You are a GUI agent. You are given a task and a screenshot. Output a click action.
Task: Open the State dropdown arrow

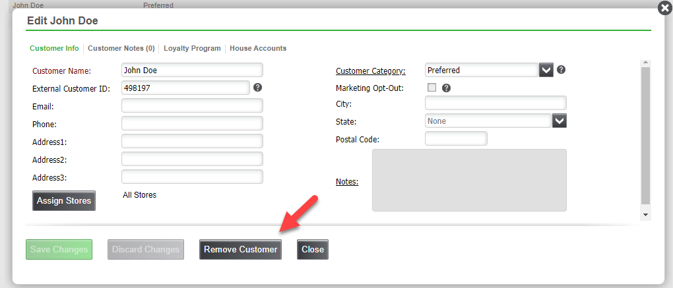pyautogui.click(x=560, y=121)
